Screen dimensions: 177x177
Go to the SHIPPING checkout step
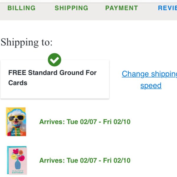coord(71,8)
